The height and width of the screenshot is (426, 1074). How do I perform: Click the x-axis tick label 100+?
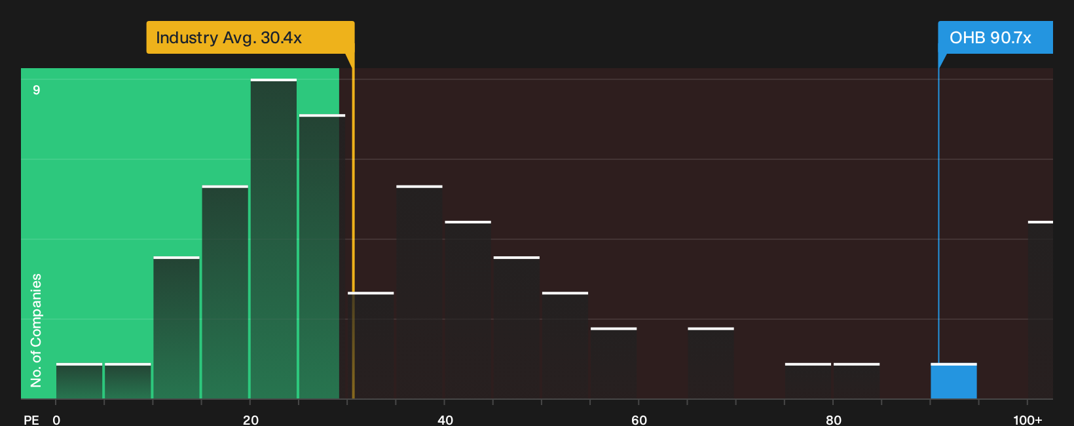[x=1028, y=419]
